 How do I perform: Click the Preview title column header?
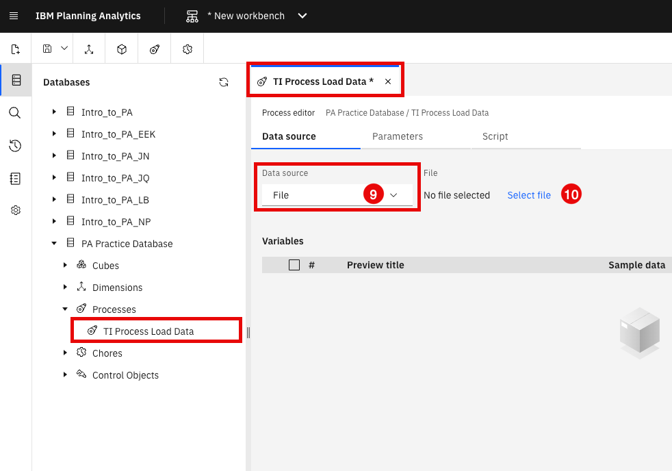(376, 265)
